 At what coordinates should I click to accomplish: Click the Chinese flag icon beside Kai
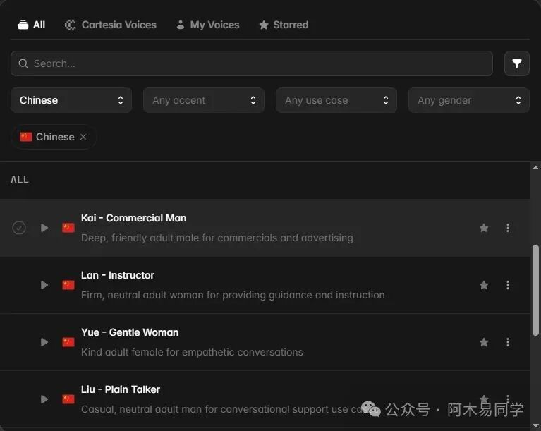pyautogui.click(x=68, y=228)
